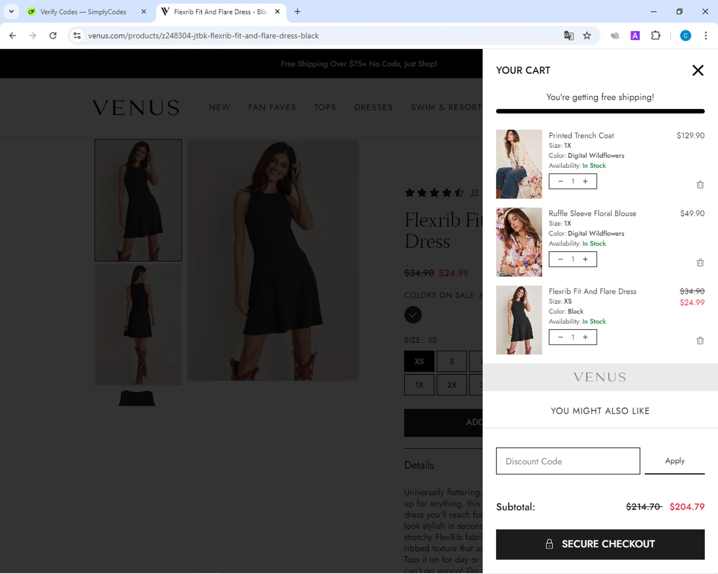718x574 pixels.
Task: Open the DRESSES menu
Action: pyautogui.click(x=373, y=107)
